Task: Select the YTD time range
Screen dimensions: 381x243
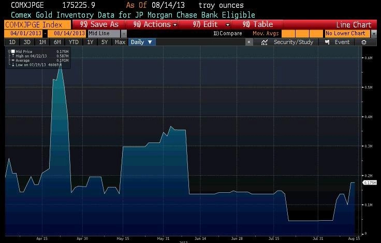Action: click(74, 42)
